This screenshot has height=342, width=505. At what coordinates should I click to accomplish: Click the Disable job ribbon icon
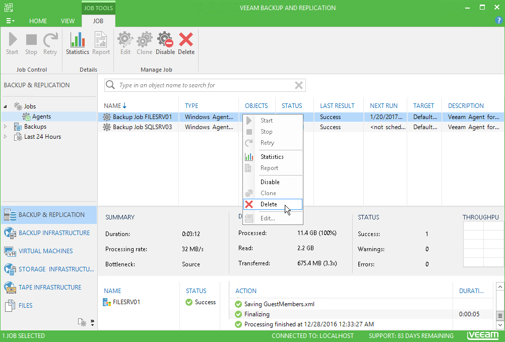[x=165, y=43]
